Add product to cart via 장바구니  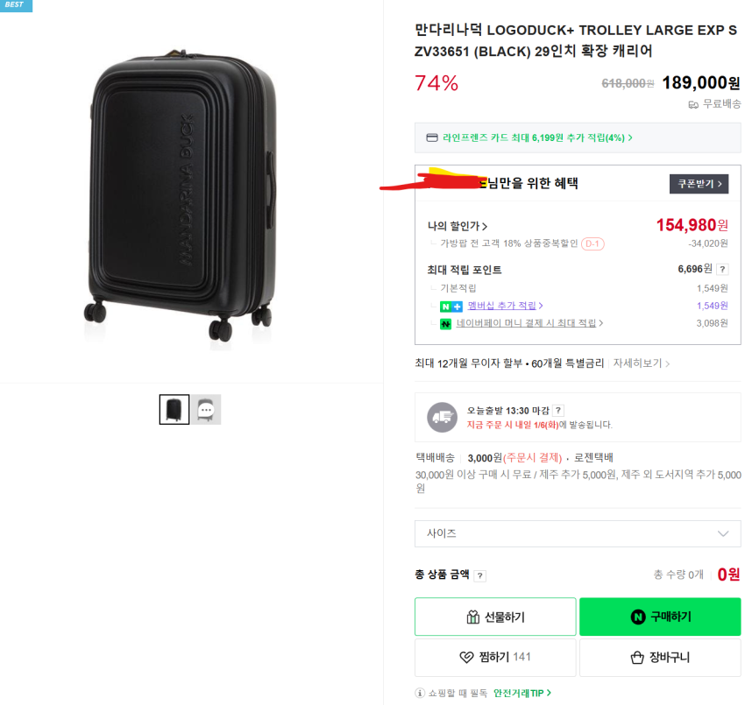[x=660, y=657]
